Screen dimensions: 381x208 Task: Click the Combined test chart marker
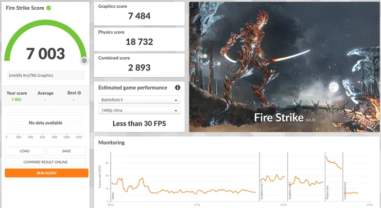[x=345, y=190]
